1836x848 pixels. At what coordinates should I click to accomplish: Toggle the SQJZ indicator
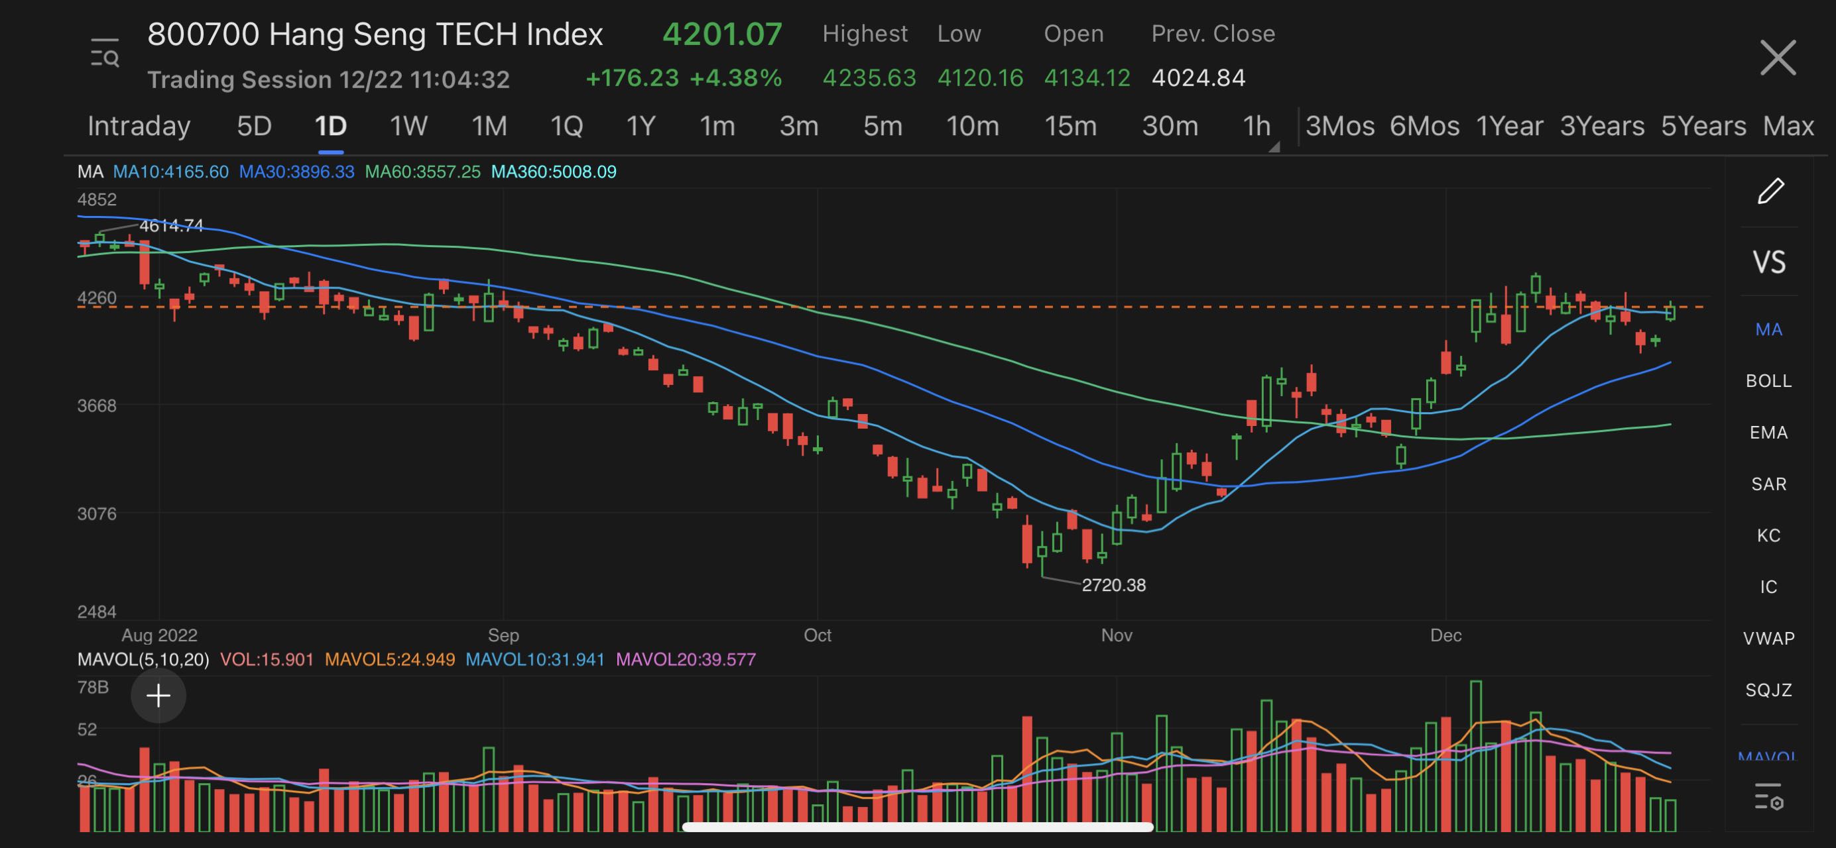pyautogui.click(x=1768, y=690)
